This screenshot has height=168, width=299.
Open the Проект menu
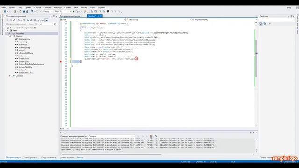click(28, 7)
